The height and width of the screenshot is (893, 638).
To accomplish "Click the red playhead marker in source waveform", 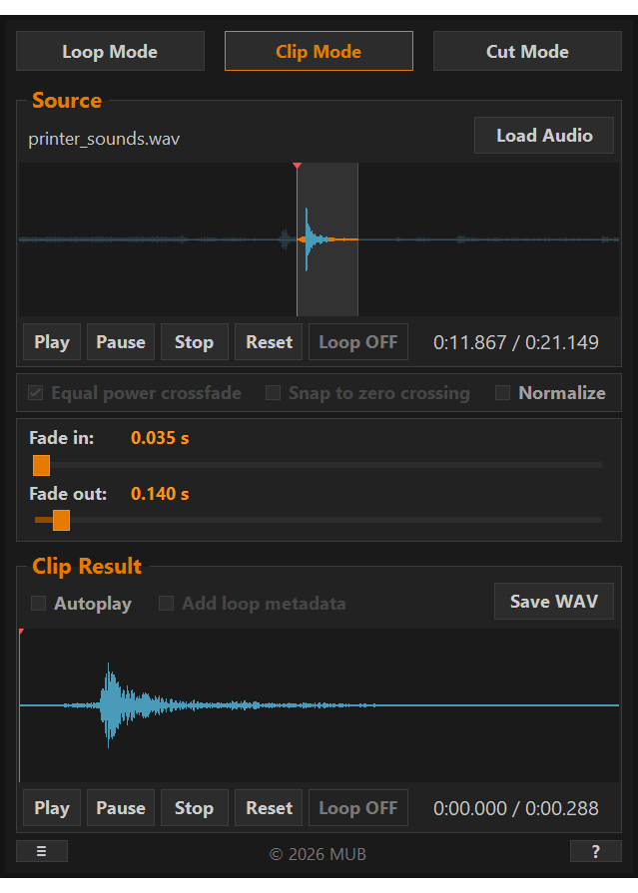I will (298, 167).
